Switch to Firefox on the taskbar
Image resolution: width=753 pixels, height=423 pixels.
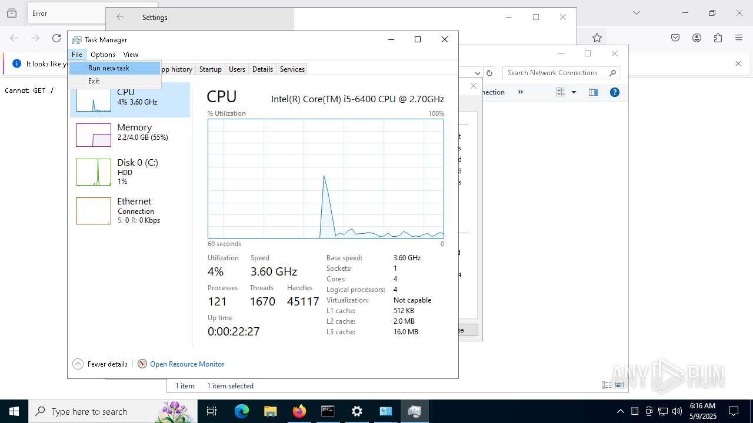tap(299, 411)
